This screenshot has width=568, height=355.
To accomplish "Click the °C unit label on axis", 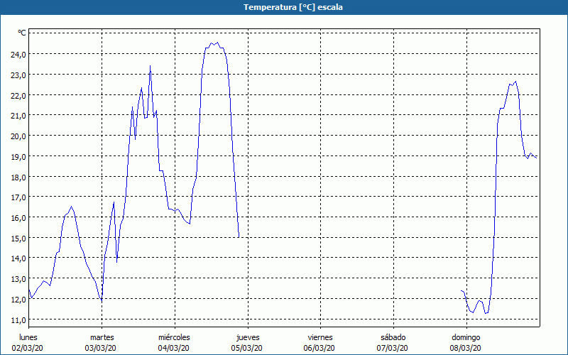I will coord(22,33).
